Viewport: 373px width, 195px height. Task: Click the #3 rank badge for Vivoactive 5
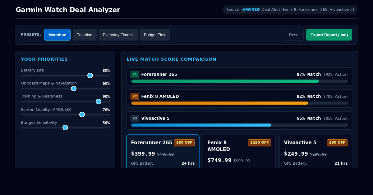pos(135,118)
